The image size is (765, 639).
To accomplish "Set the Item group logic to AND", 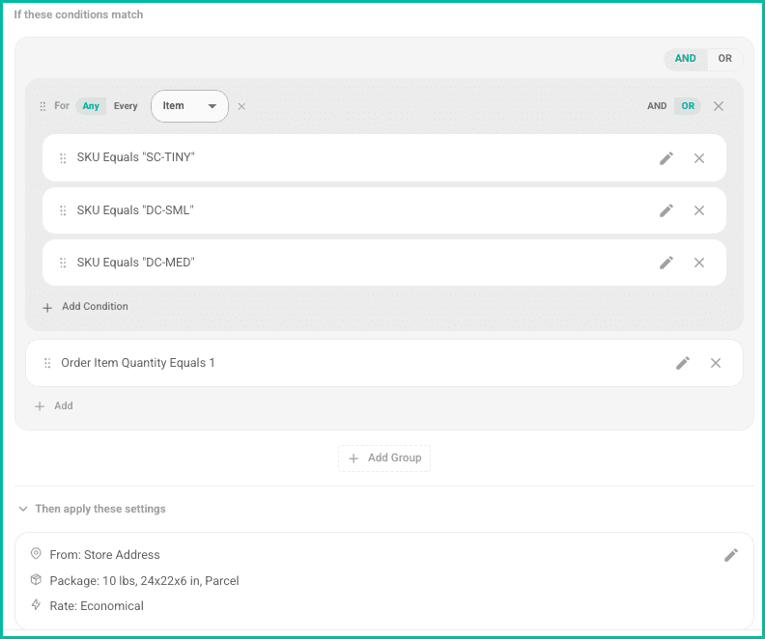I will tap(657, 106).
